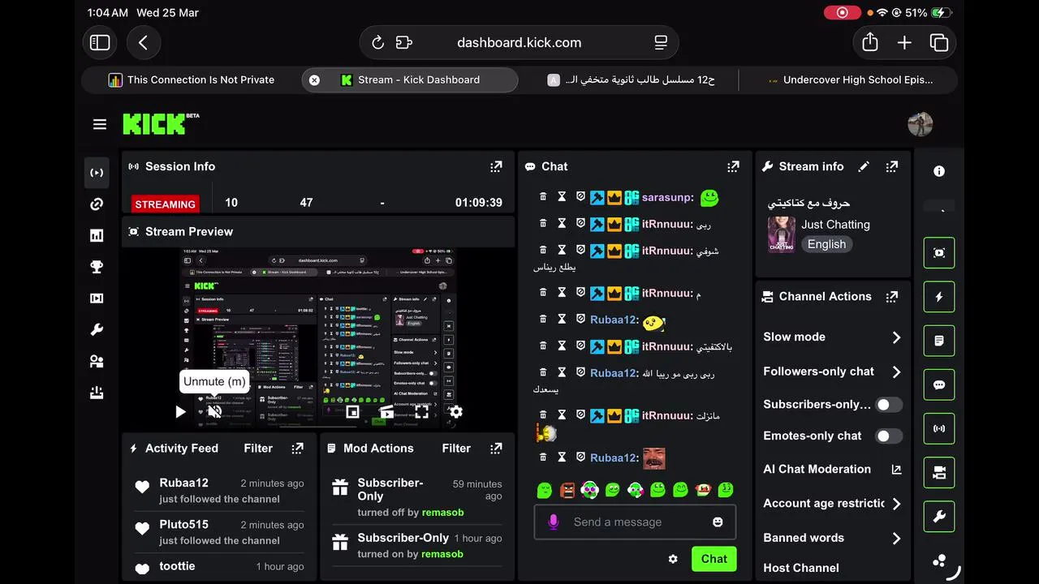Open Activity Feed Filter
The image size is (1039, 584).
click(258, 448)
